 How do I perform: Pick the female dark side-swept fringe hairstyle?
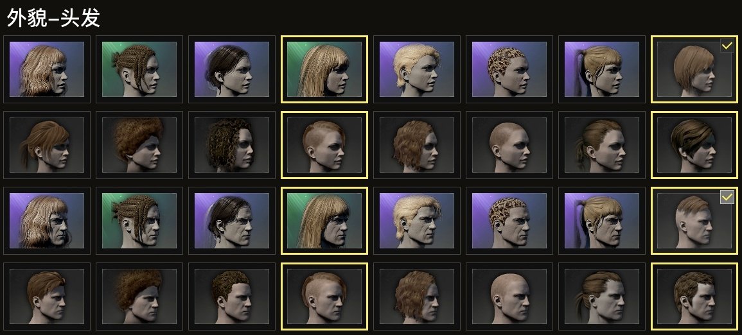click(x=694, y=144)
